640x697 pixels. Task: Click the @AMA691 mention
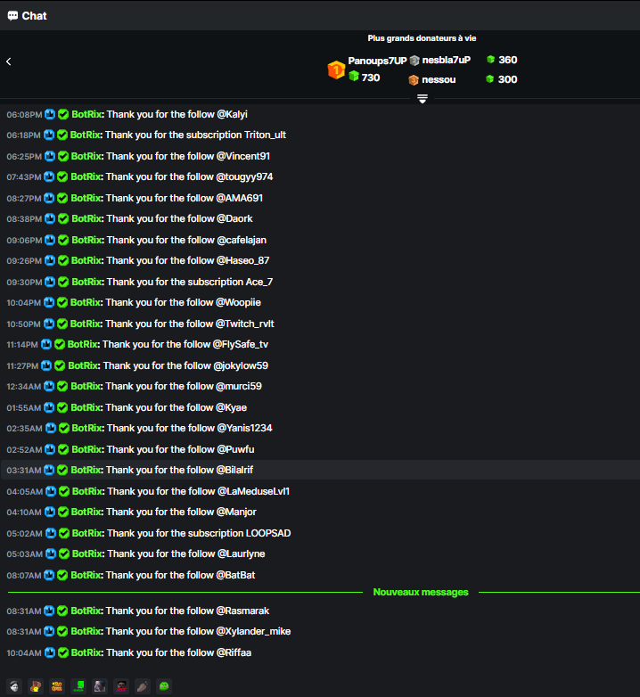coord(240,198)
